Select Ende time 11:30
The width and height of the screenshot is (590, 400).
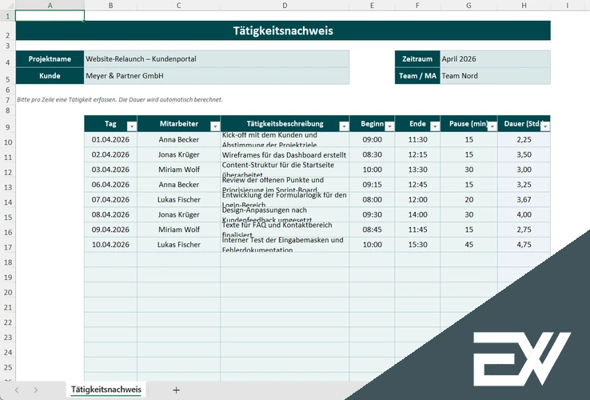pos(417,140)
